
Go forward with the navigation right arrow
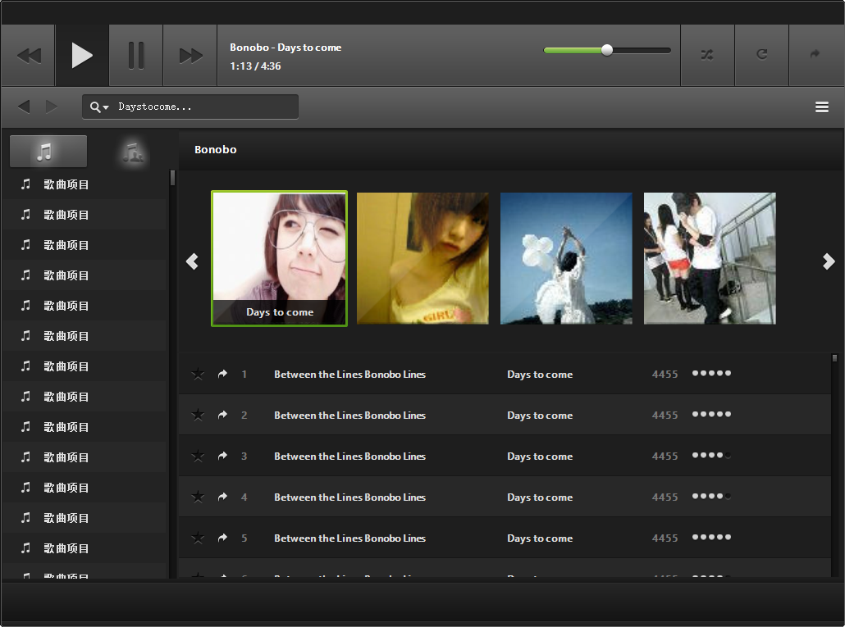(51, 107)
